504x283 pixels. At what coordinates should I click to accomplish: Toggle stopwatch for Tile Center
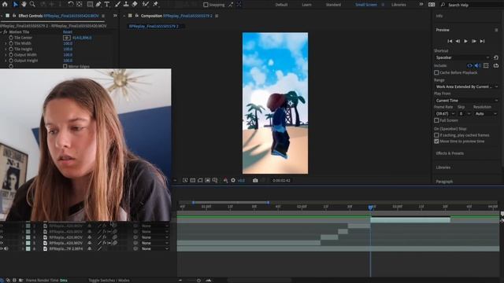[x=11, y=38]
